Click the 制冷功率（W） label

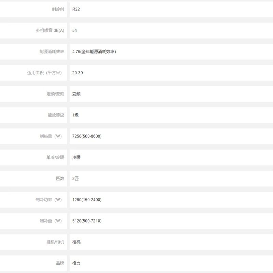coord(49,200)
